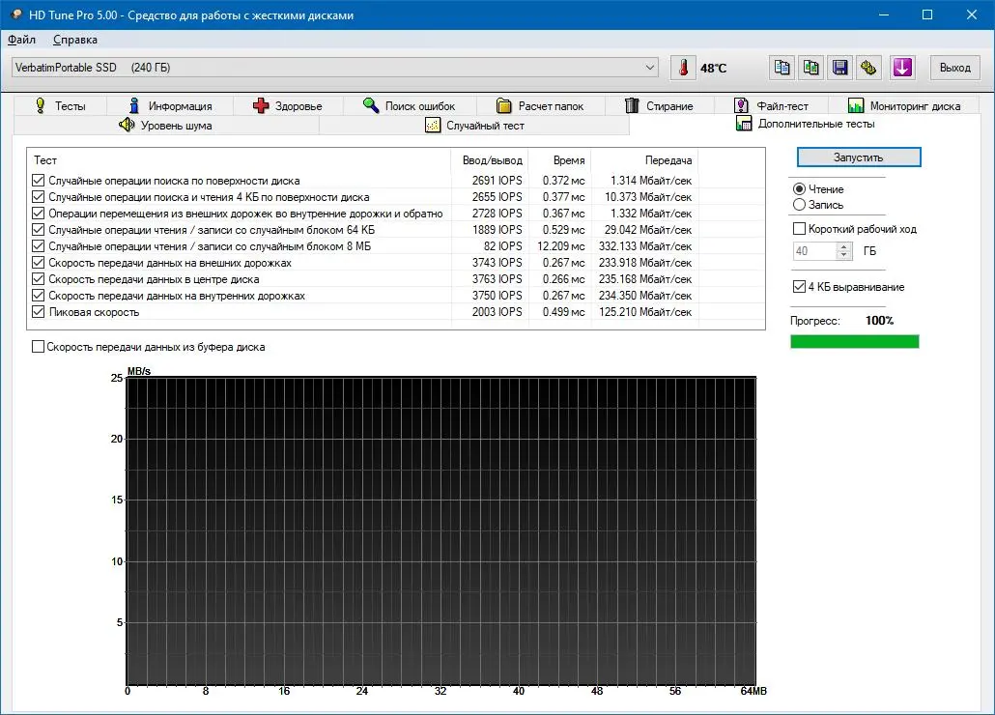The width and height of the screenshot is (995, 715).
Task: Uncheck the 4 КБ выравнивание checkbox
Action: (800, 287)
